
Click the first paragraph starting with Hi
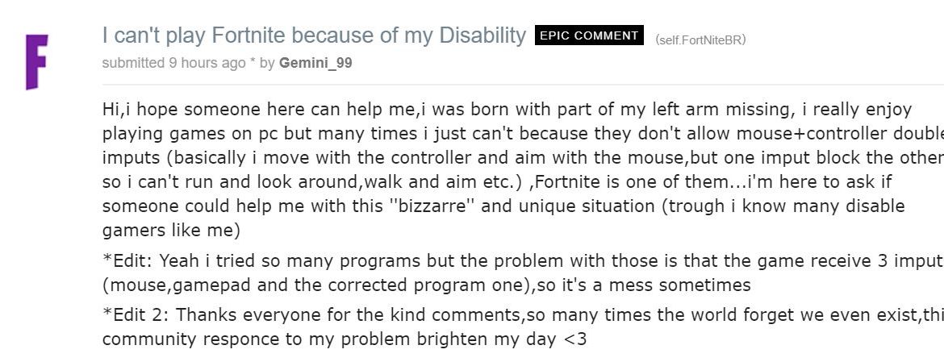523,169
